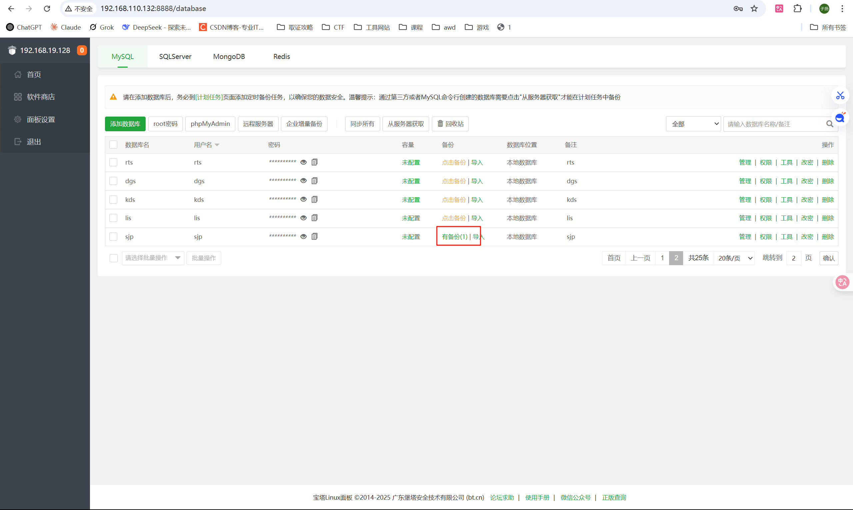Copy the sjp database password

[314, 237]
